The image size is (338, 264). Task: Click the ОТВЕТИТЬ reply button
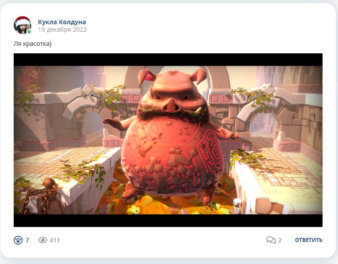[x=308, y=240]
